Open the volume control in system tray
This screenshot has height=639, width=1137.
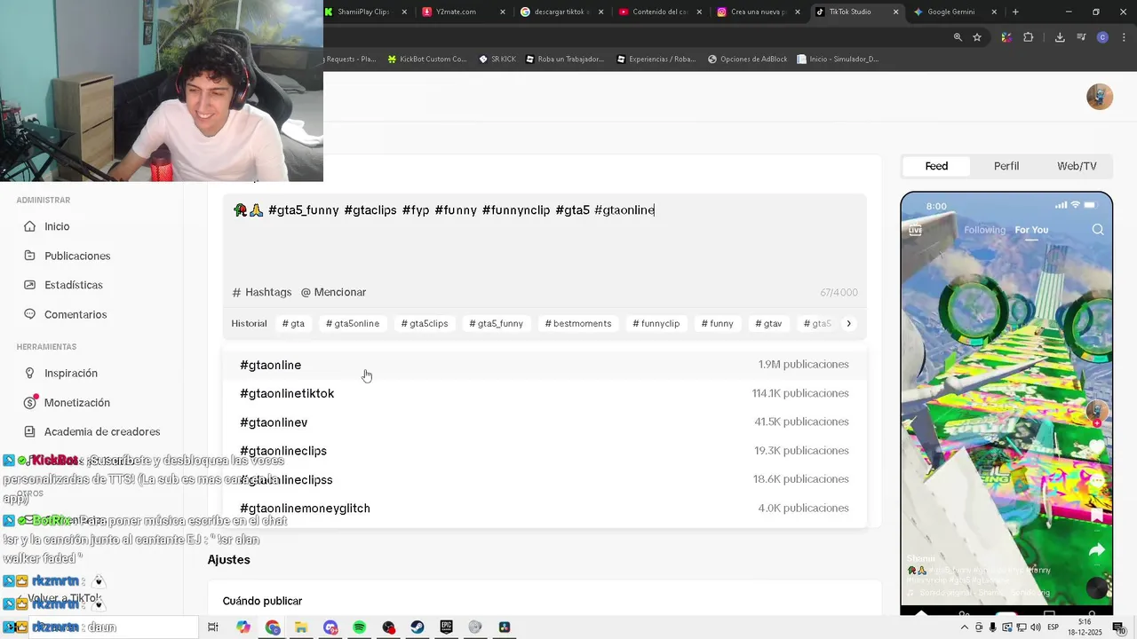point(1036,627)
